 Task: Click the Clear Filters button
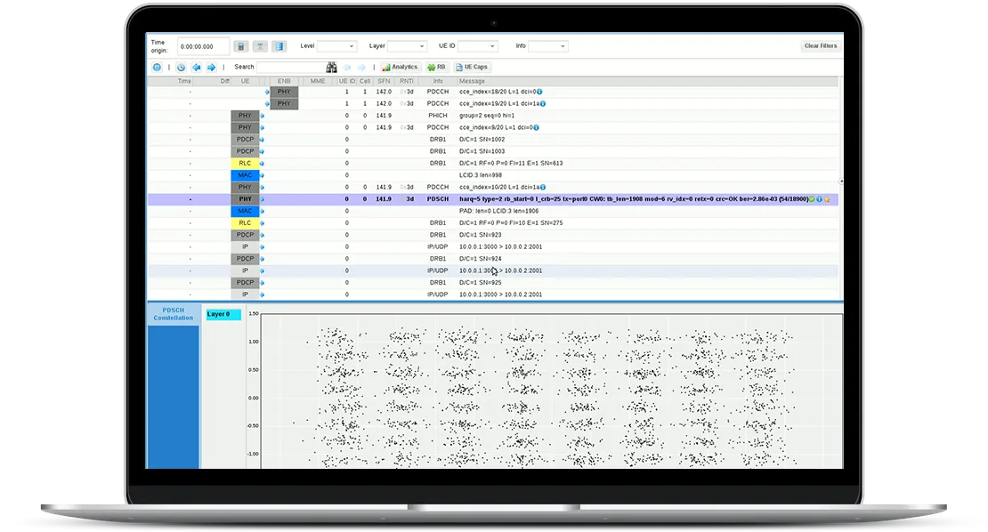click(820, 46)
